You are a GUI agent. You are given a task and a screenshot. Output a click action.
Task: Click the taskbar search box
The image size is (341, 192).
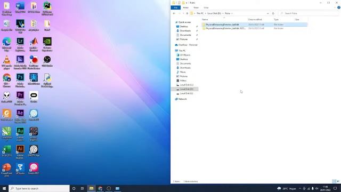point(39,188)
